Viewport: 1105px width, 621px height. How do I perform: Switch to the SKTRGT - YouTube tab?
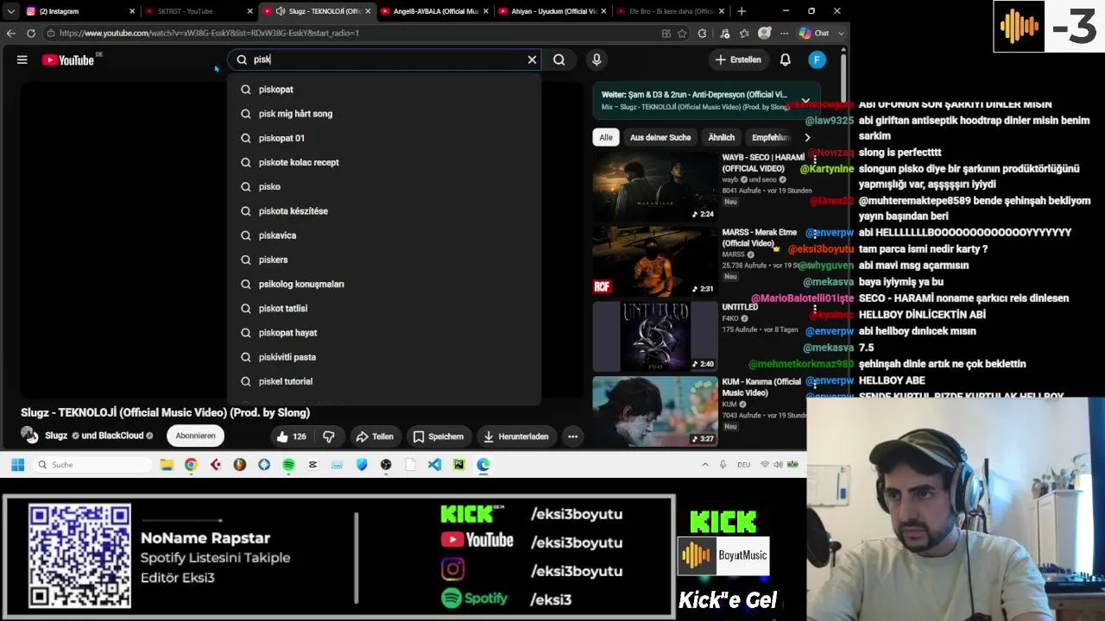pos(198,11)
